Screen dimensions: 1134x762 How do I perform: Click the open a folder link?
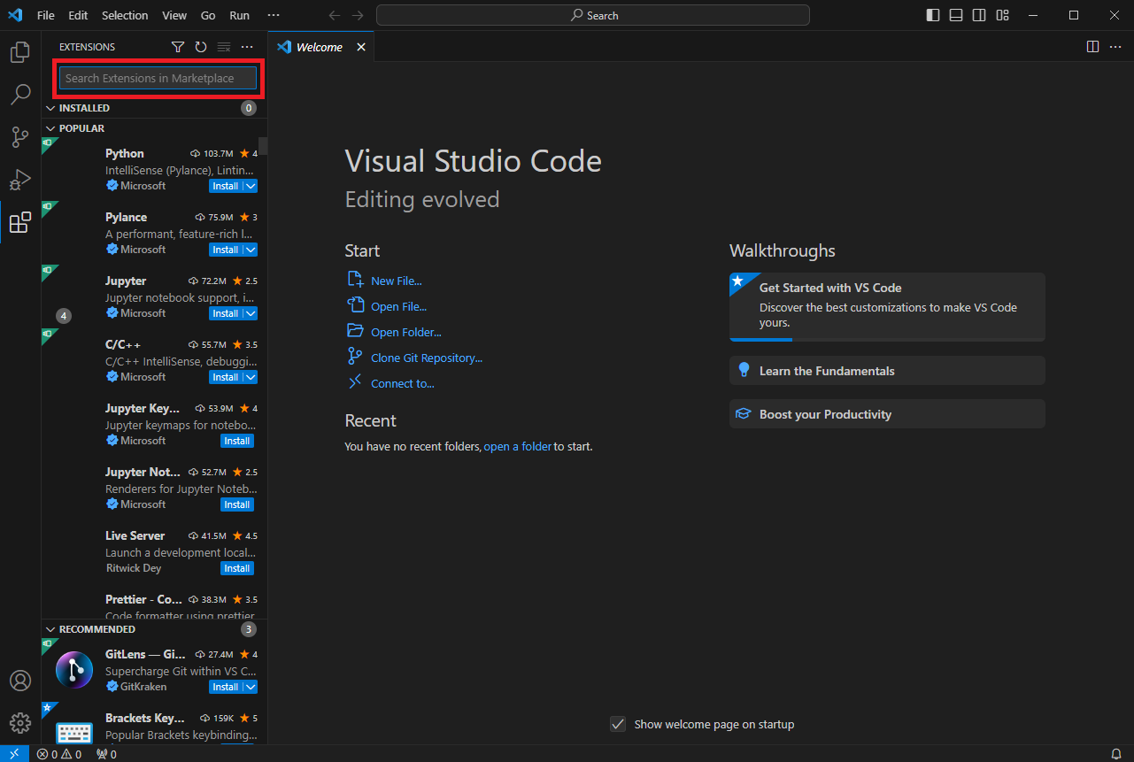(x=517, y=446)
